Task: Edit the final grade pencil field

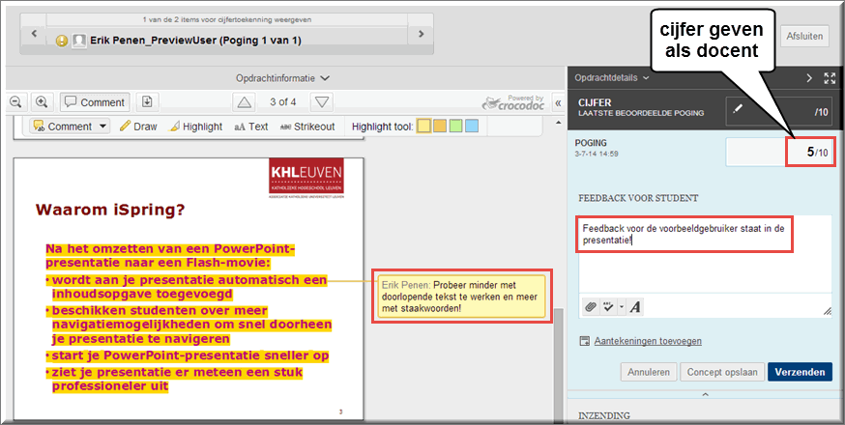Action: click(x=779, y=111)
